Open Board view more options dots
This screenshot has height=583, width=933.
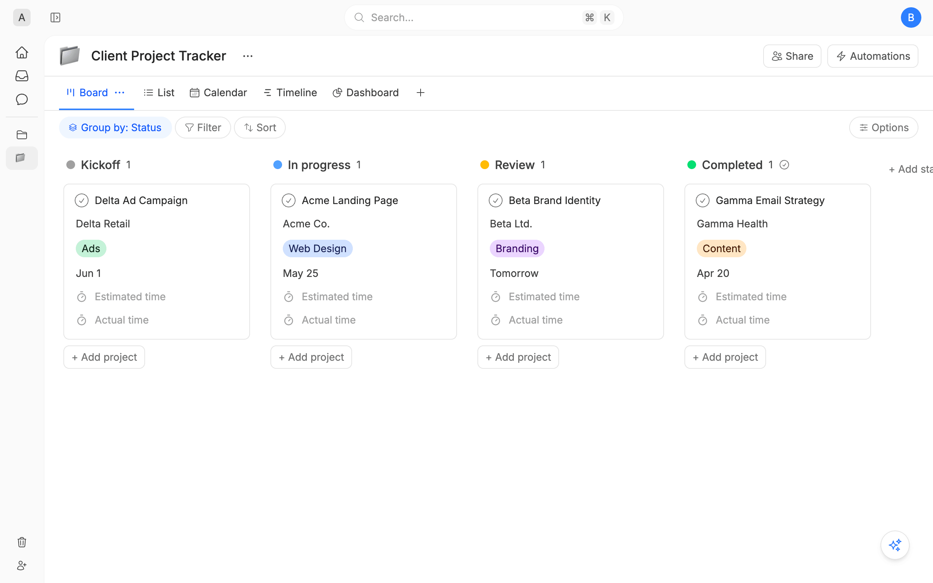(x=120, y=93)
